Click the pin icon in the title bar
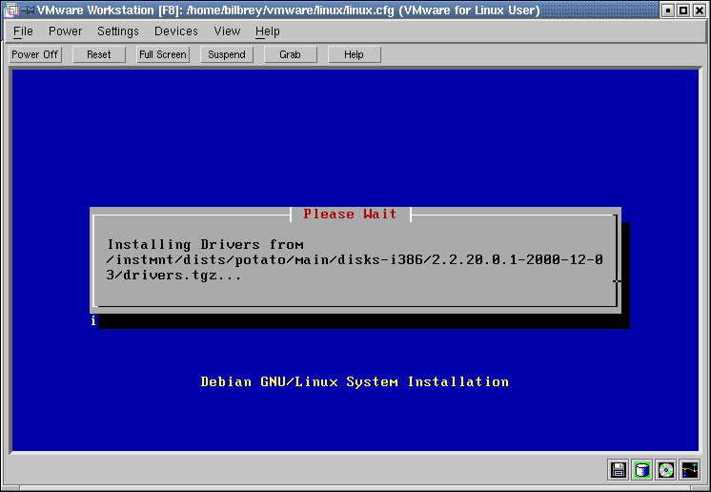The height and width of the screenshot is (492, 711). point(27,10)
